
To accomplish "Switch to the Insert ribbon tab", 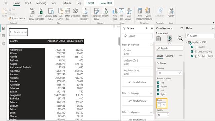I will [28, 3].
